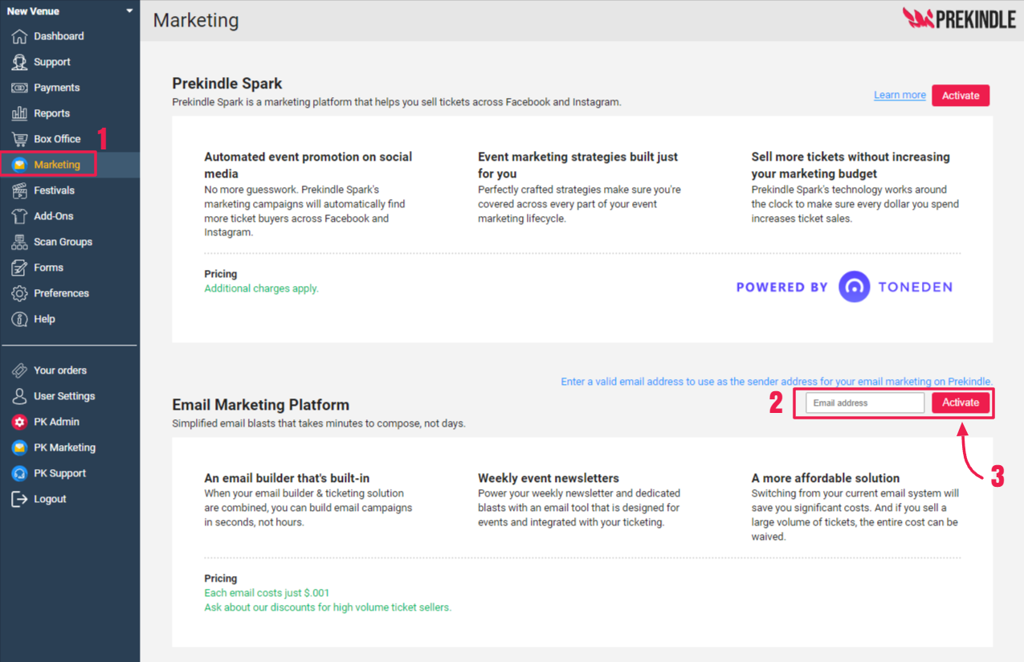
Task: Activate Prekindle Spark
Action: click(x=961, y=96)
